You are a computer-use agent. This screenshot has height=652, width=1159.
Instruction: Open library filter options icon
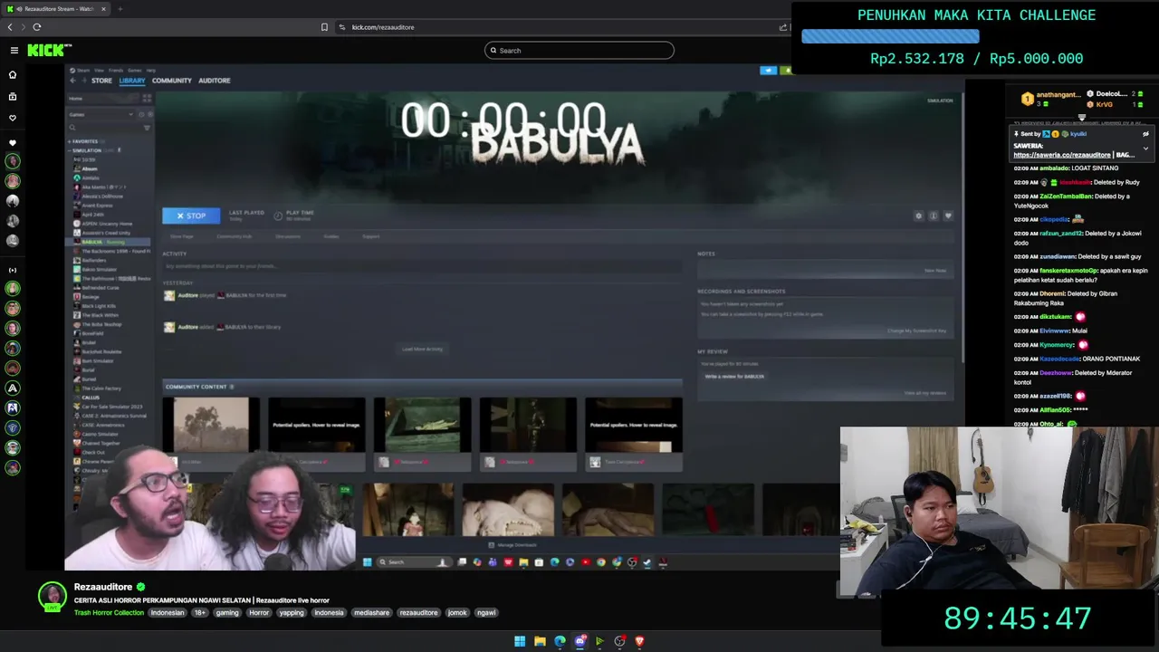pos(147,128)
